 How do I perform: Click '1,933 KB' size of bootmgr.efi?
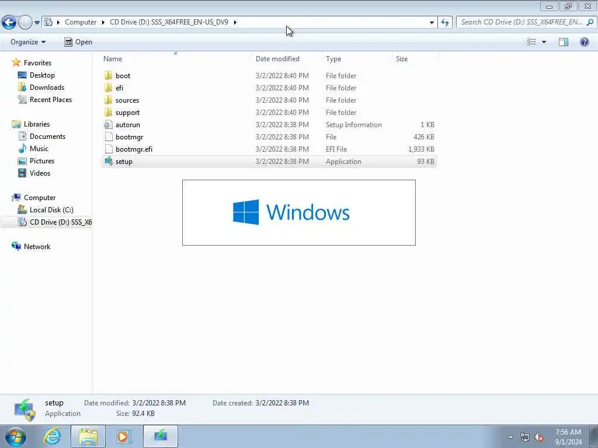tap(421, 149)
